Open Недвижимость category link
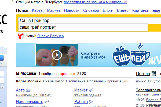161x107 pixels. pos(30,102)
